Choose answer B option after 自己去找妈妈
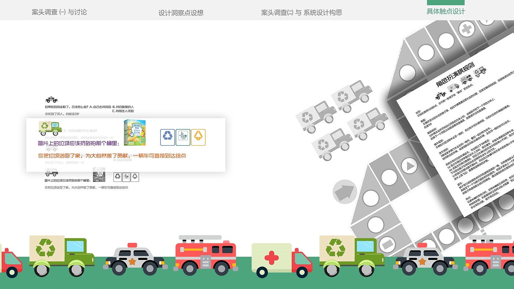The width and height of the screenshot is (514, 289). coord(123,107)
